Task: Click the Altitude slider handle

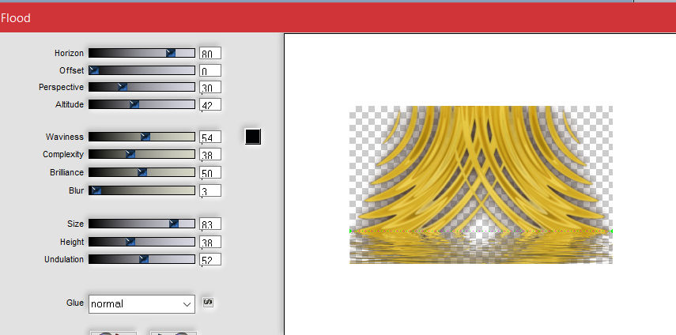Action: (134, 104)
